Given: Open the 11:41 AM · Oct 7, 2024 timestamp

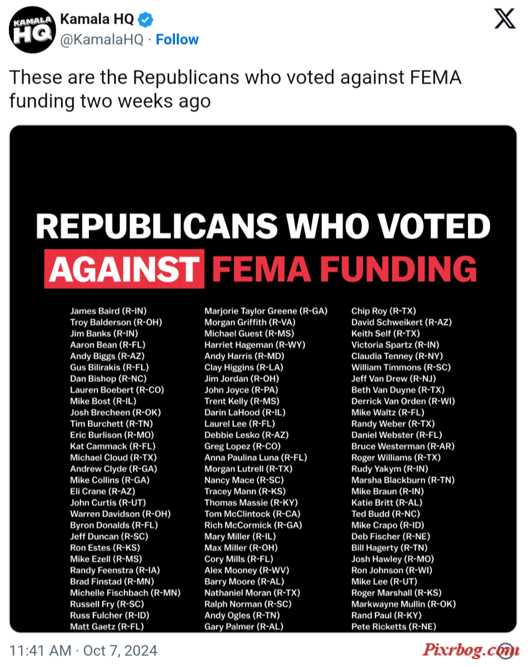Looking at the screenshot, I should [x=84, y=651].
